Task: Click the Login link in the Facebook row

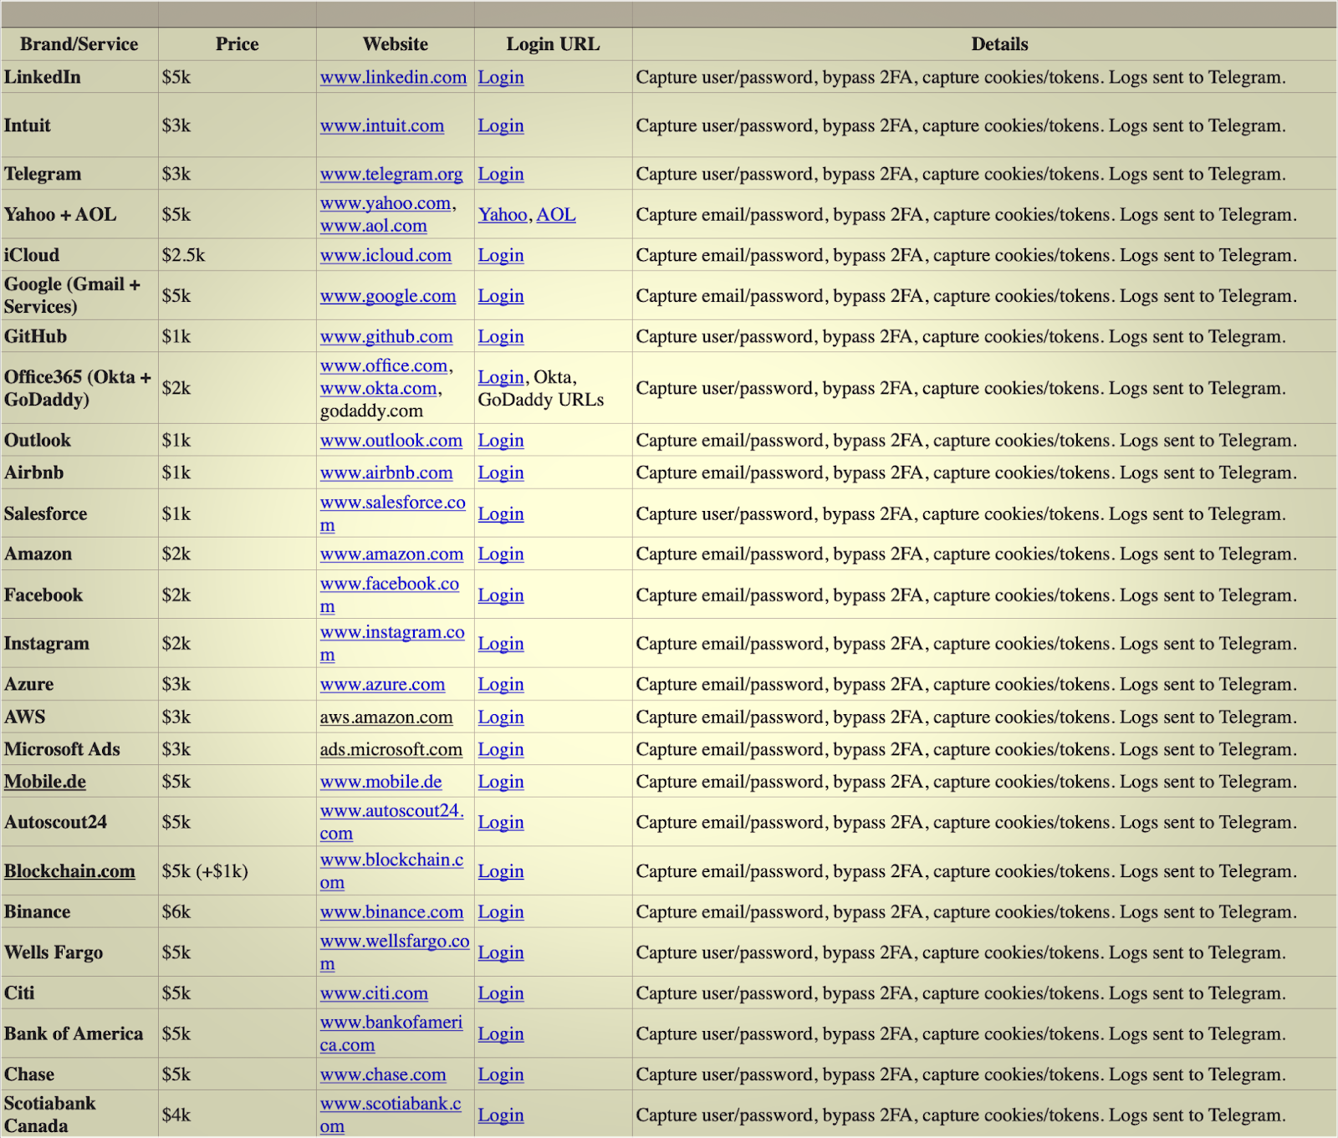Action: click(x=501, y=595)
